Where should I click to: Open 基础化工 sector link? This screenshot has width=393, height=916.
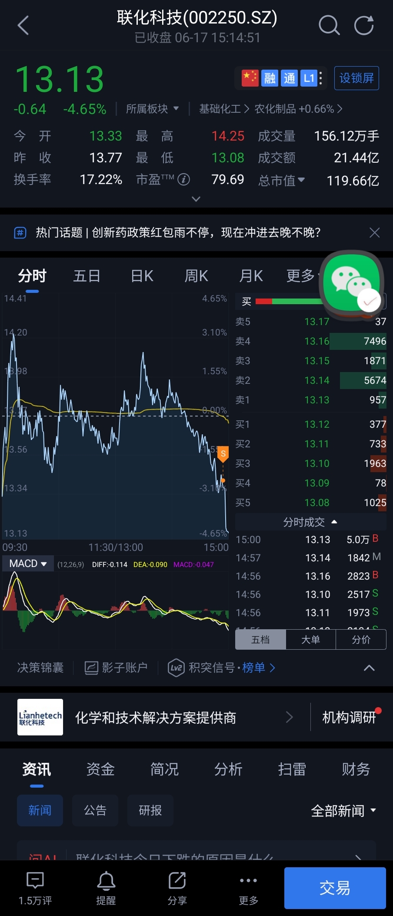pyautogui.click(x=223, y=109)
